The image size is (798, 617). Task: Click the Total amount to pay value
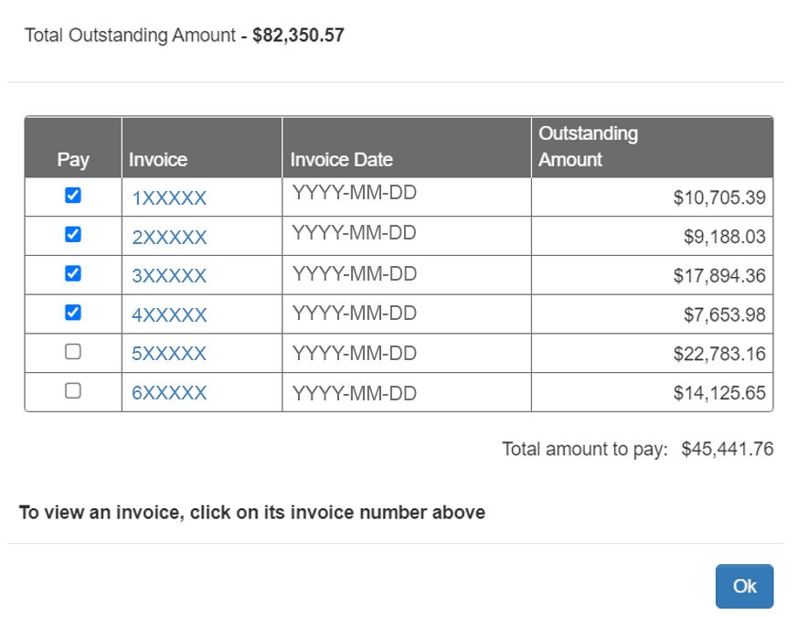click(x=729, y=449)
